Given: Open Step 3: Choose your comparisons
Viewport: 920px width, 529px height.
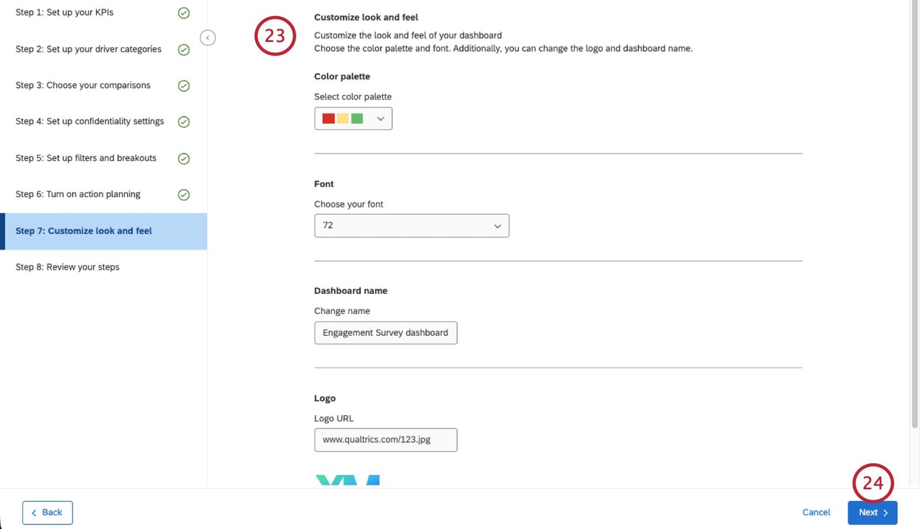Looking at the screenshot, I should coord(83,85).
